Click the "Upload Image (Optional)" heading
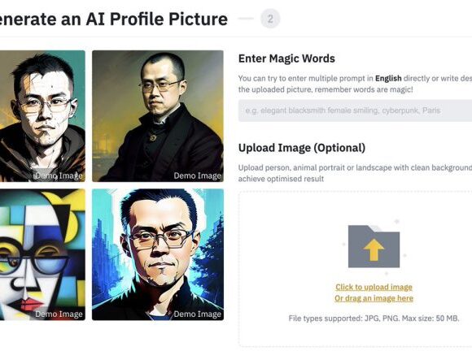The height and width of the screenshot is (351, 472). 302,148
